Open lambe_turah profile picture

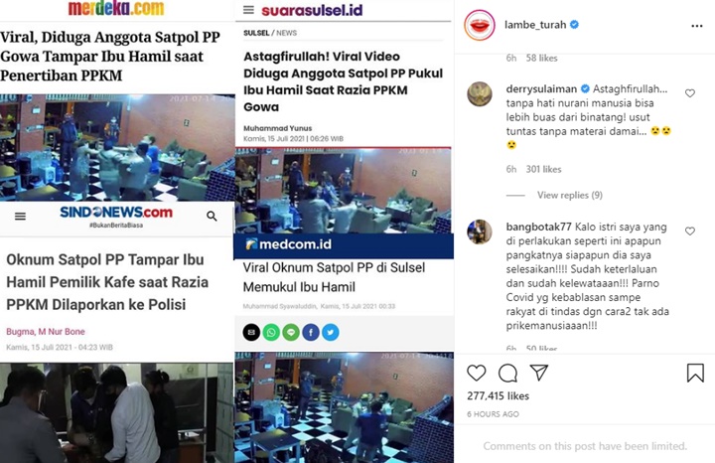click(x=480, y=25)
